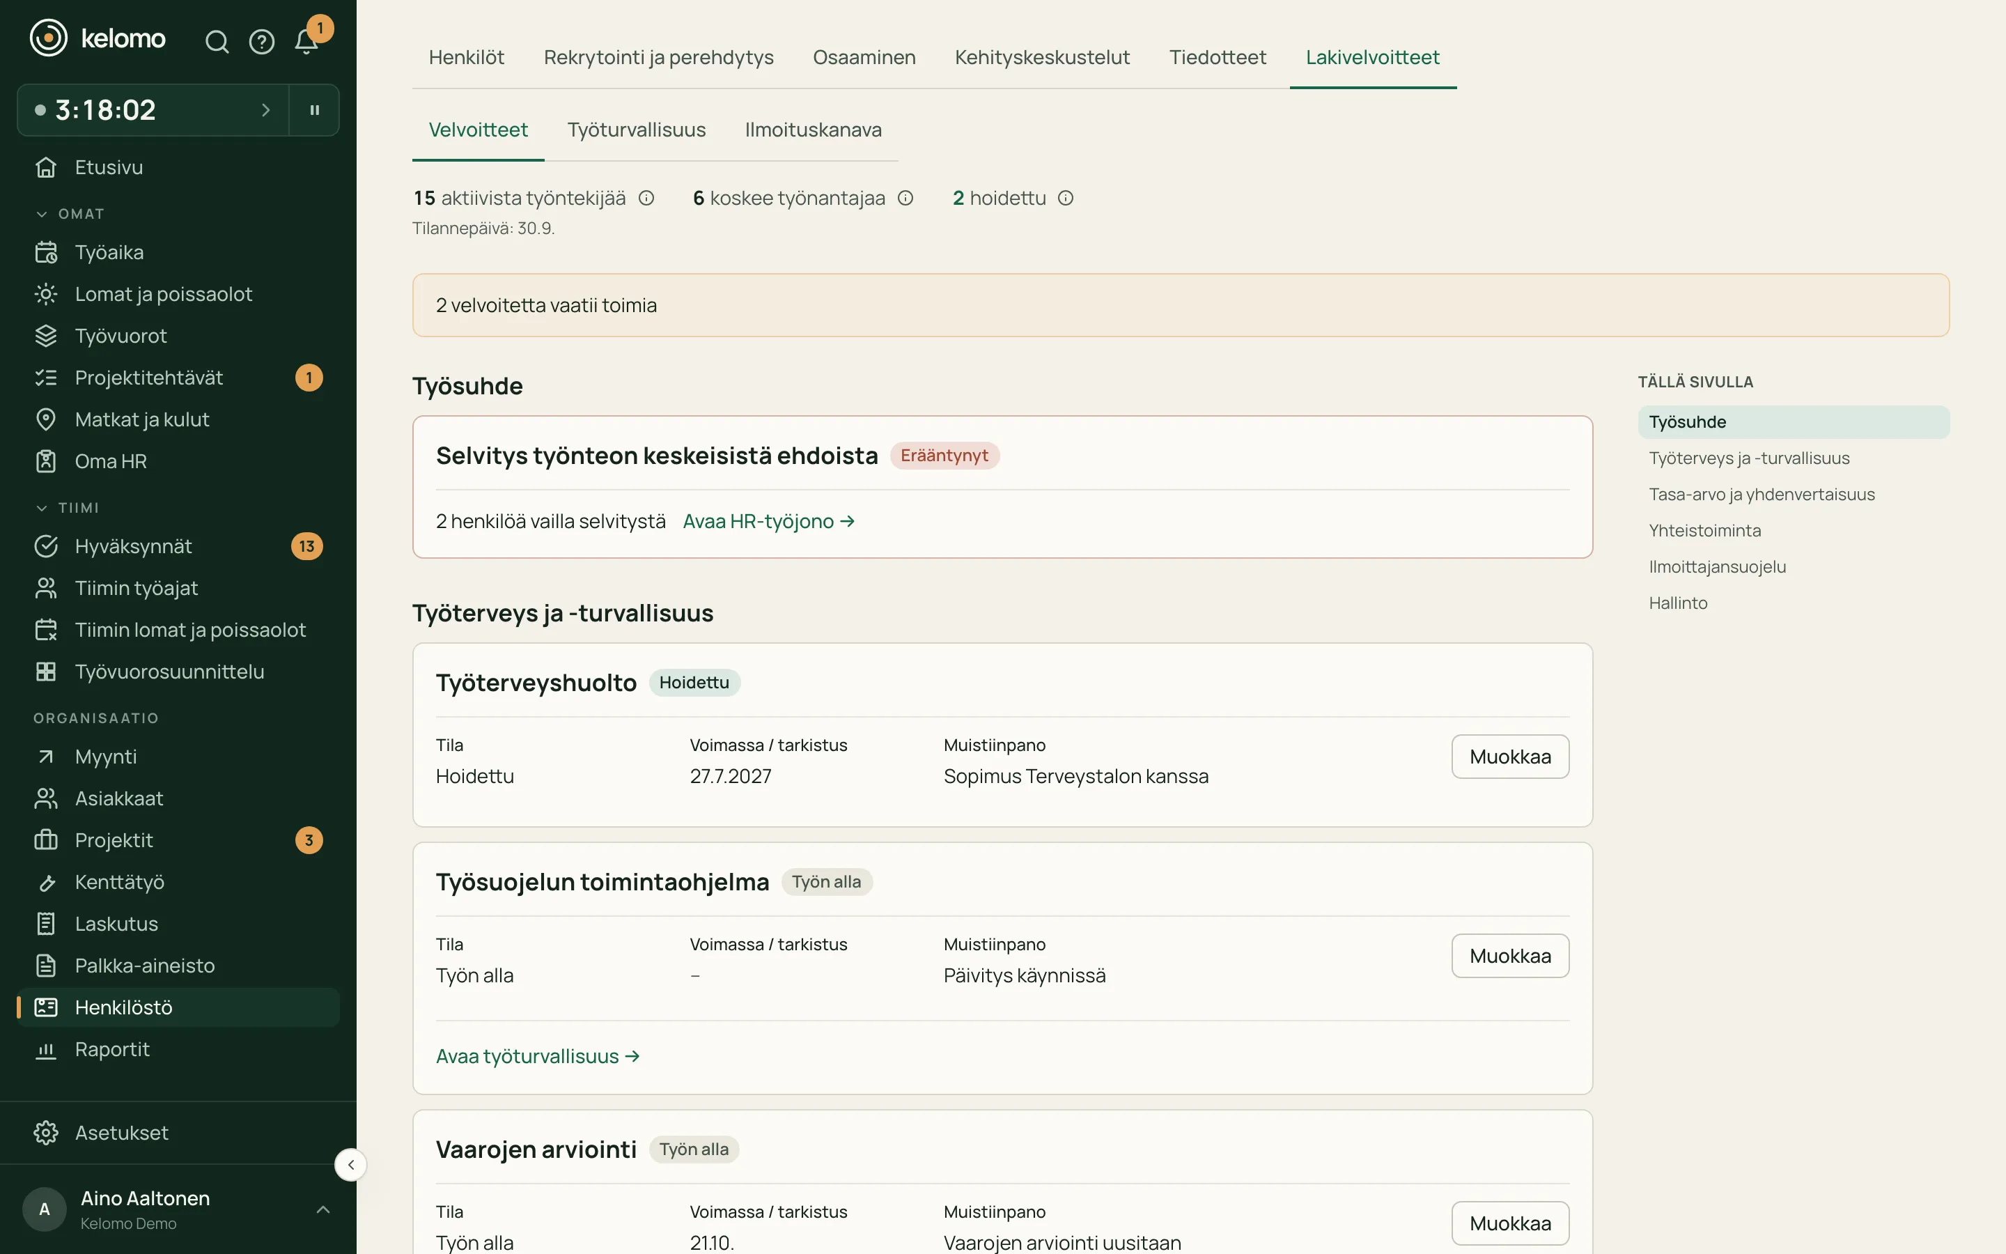Screen dimensions: 2006x1254
Task: Click Muokkaa for Työsuojelun toimintaohjelma
Action: tap(1509, 955)
